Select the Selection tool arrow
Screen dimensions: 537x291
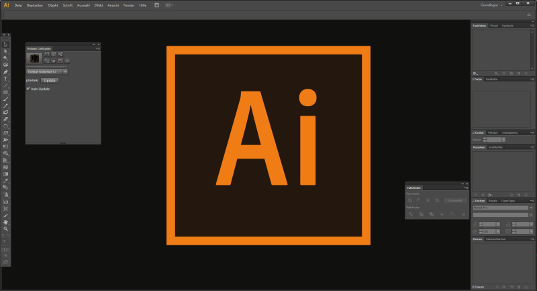click(x=5, y=44)
